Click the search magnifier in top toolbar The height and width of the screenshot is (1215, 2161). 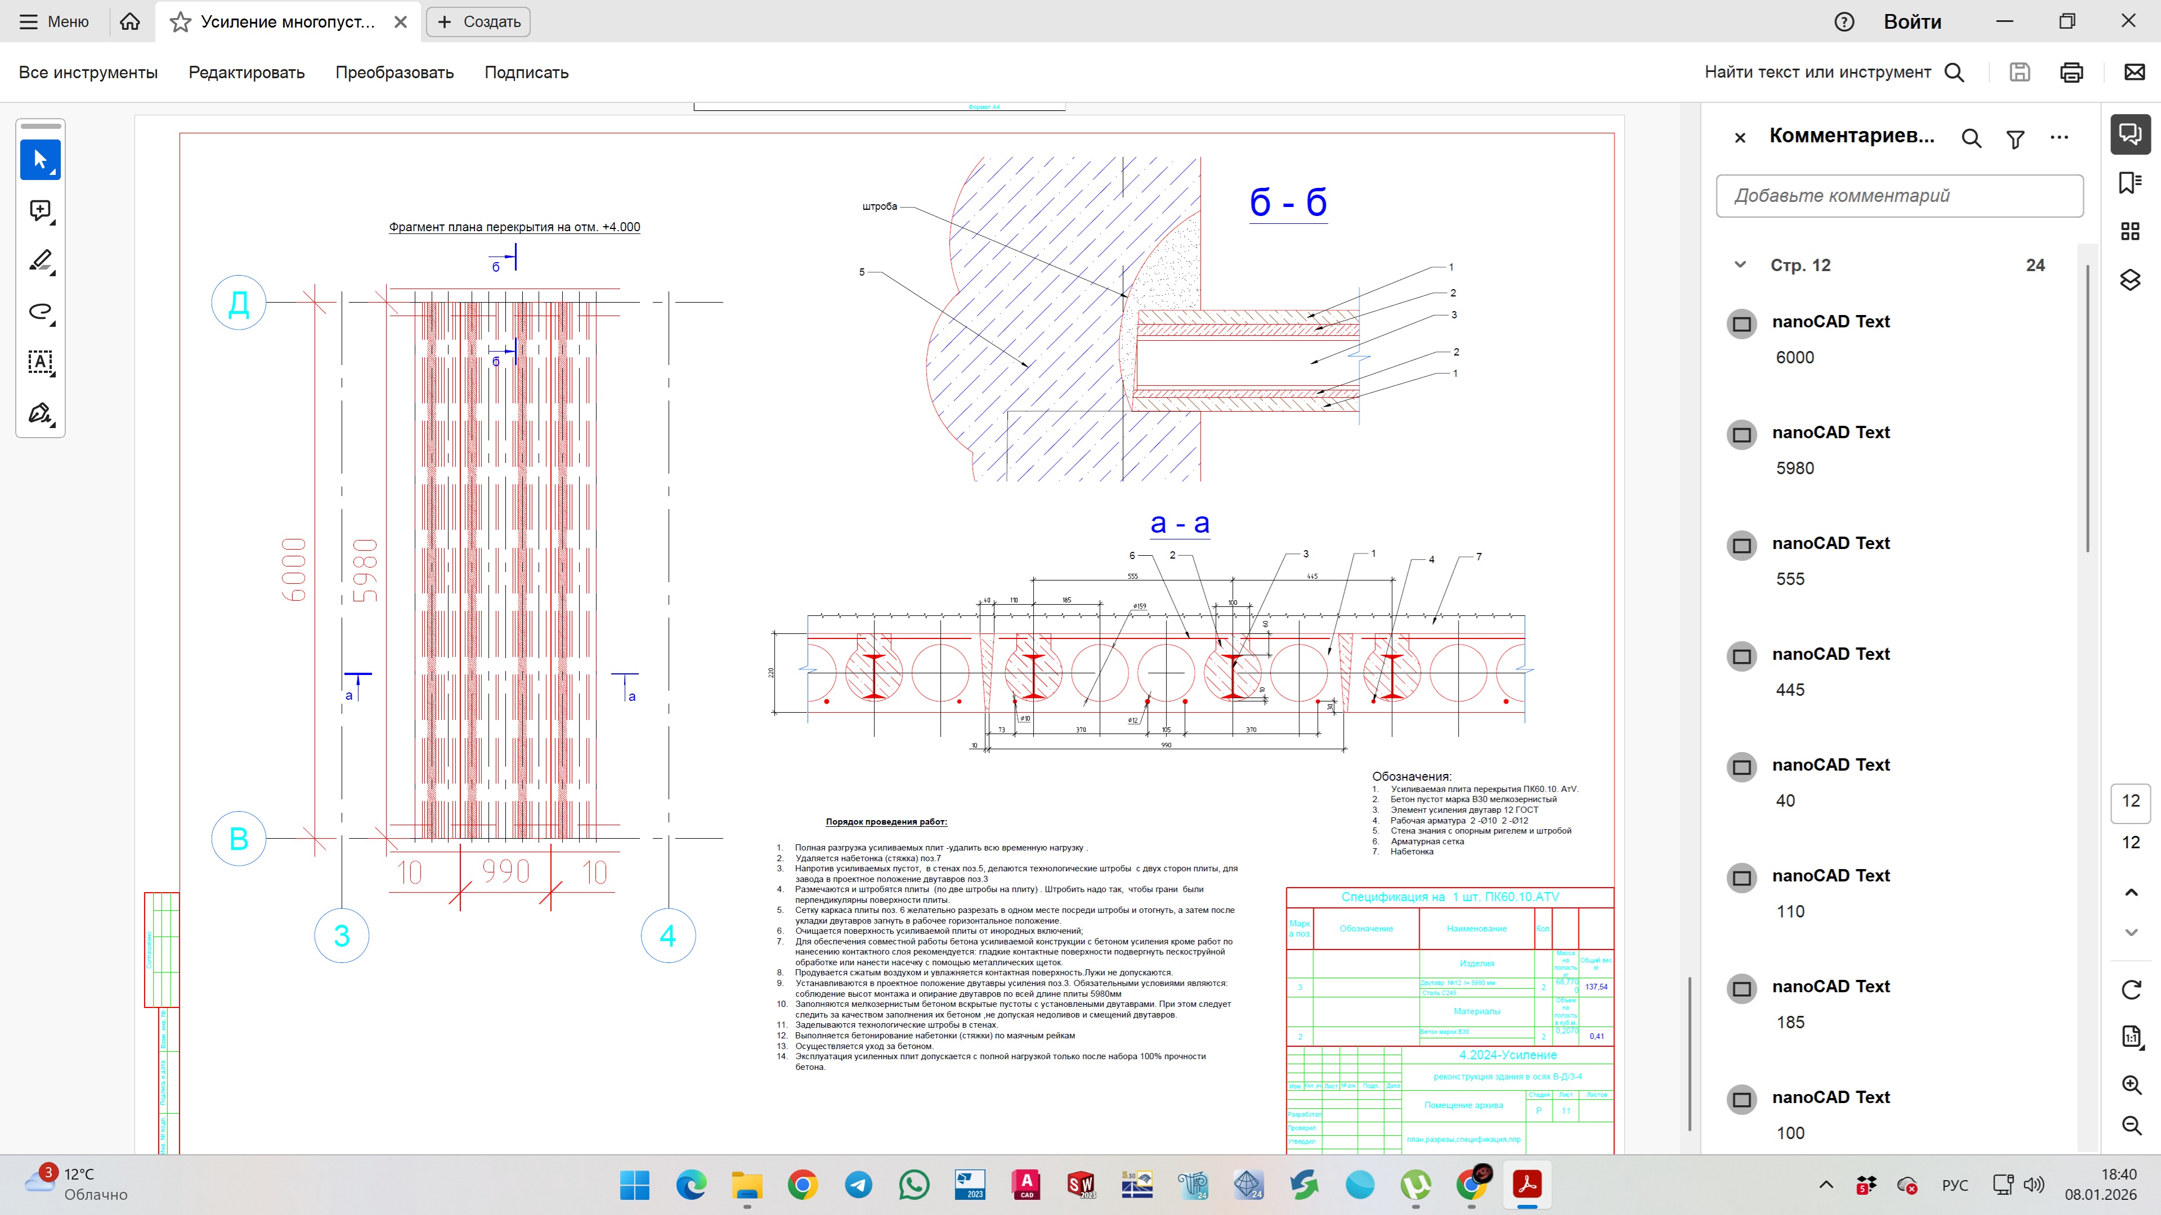click(1954, 72)
